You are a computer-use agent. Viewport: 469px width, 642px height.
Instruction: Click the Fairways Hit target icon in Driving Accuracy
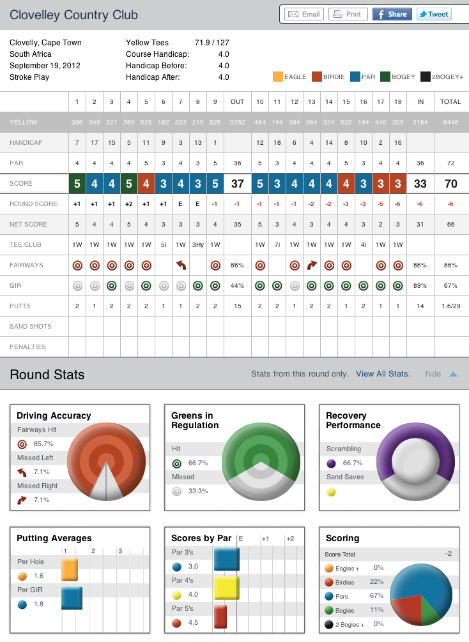point(21,444)
